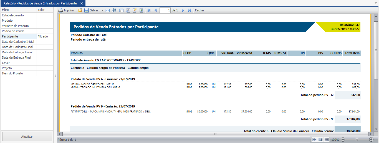Click Fechar in the toolbar
The image size is (379, 143).
click(199, 10)
